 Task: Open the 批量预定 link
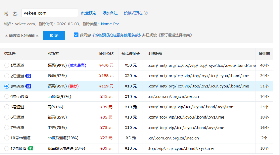tap(89, 13)
